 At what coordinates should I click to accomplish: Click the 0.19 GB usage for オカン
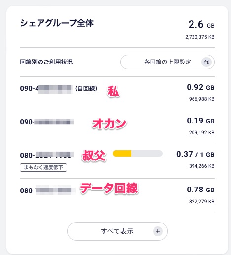click(200, 121)
